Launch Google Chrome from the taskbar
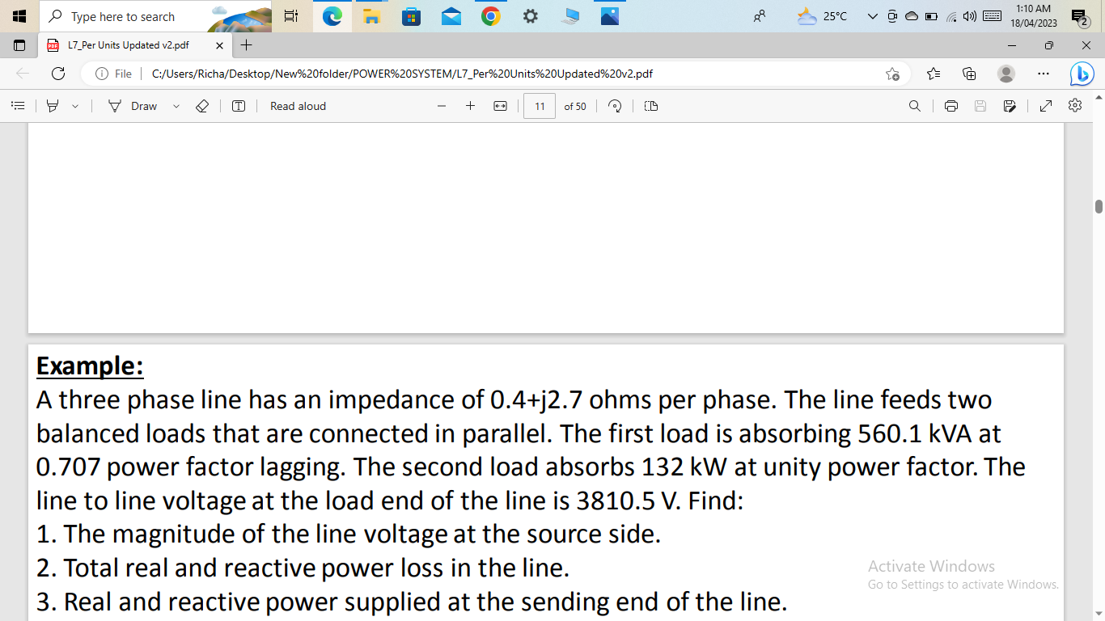The image size is (1105, 621). tap(491, 15)
